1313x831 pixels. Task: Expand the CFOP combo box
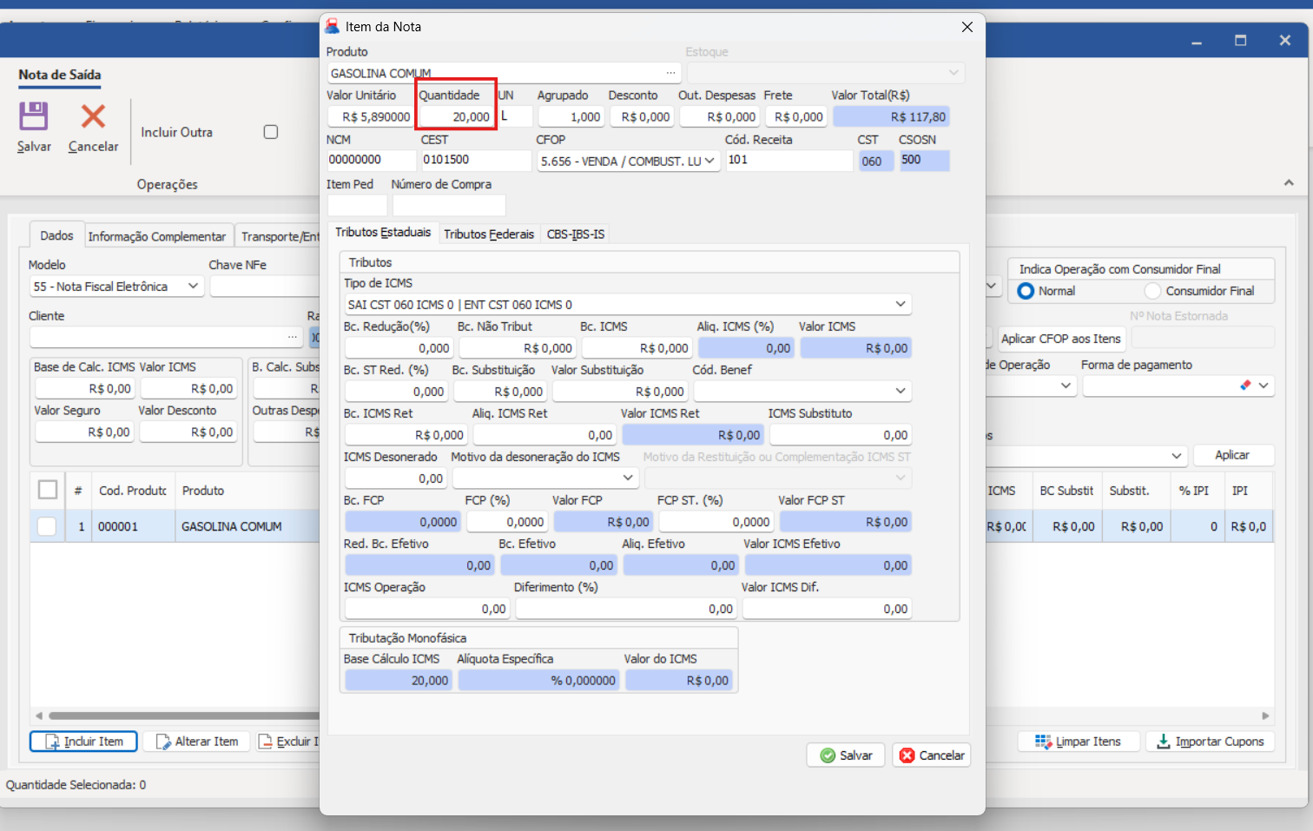point(709,161)
